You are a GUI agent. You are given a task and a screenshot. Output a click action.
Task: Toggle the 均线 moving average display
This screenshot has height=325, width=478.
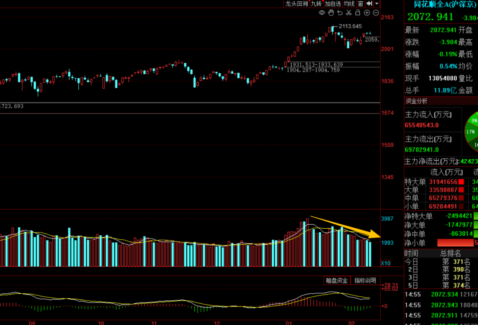click(349, 4)
